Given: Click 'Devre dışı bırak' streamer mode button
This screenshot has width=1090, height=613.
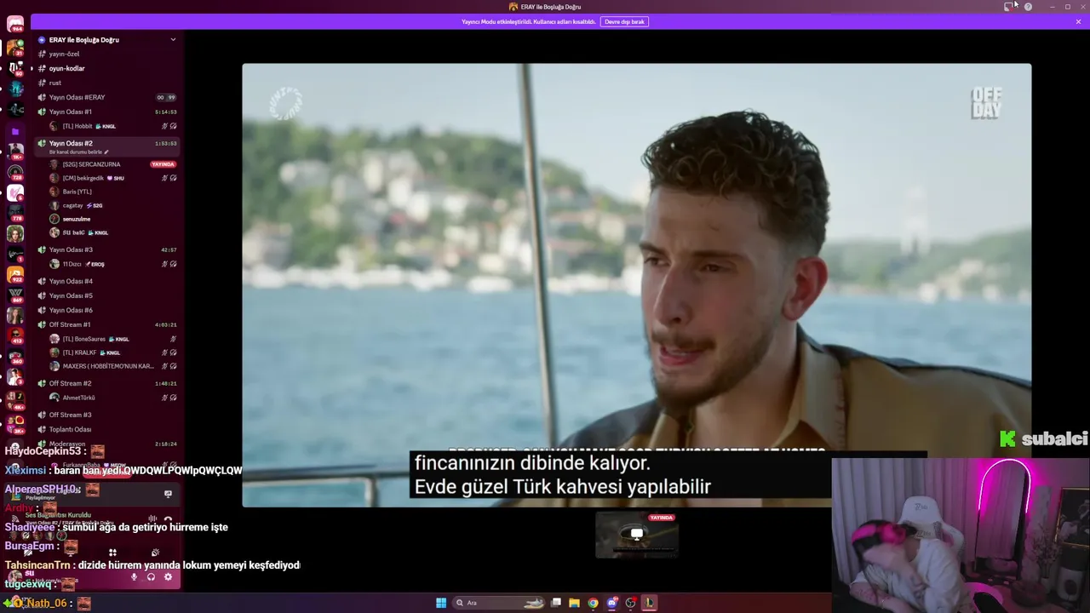Looking at the screenshot, I should [624, 21].
